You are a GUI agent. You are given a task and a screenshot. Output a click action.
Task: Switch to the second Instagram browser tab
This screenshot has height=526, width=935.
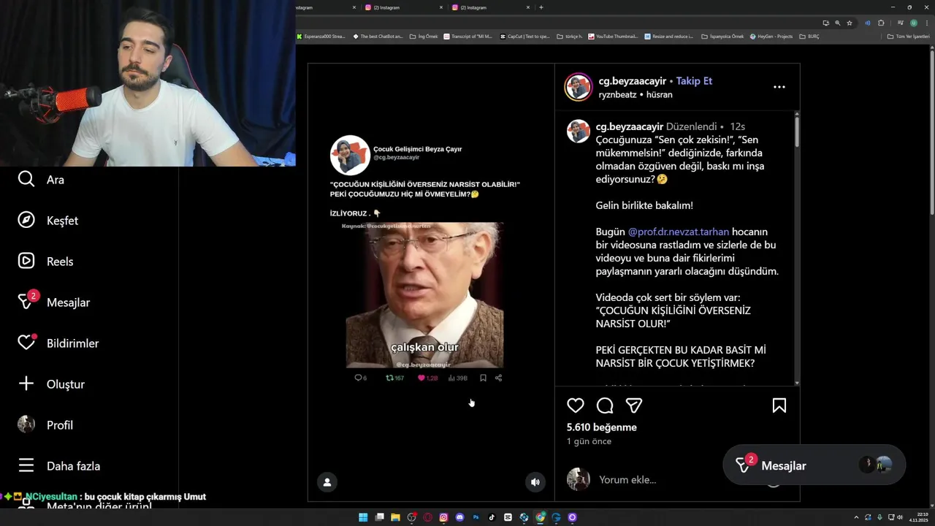click(x=403, y=7)
